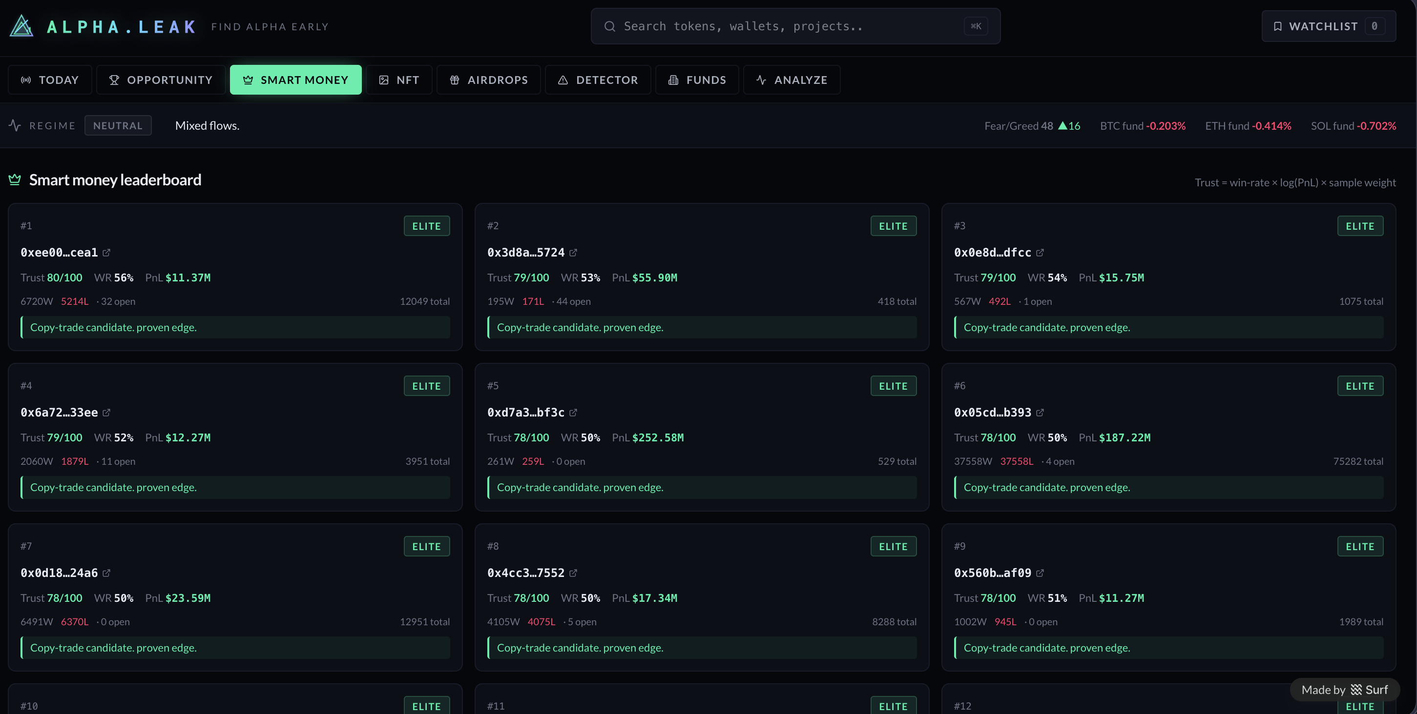This screenshot has width=1417, height=714.
Task: Switch to the Today tab
Action: (49, 80)
